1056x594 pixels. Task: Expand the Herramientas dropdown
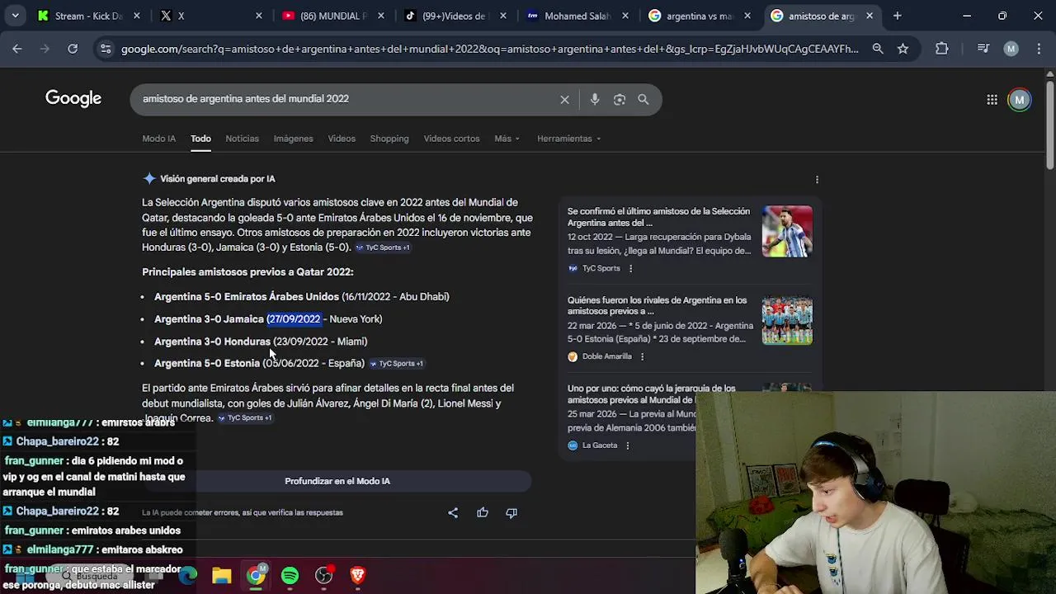click(x=568, y=139)
